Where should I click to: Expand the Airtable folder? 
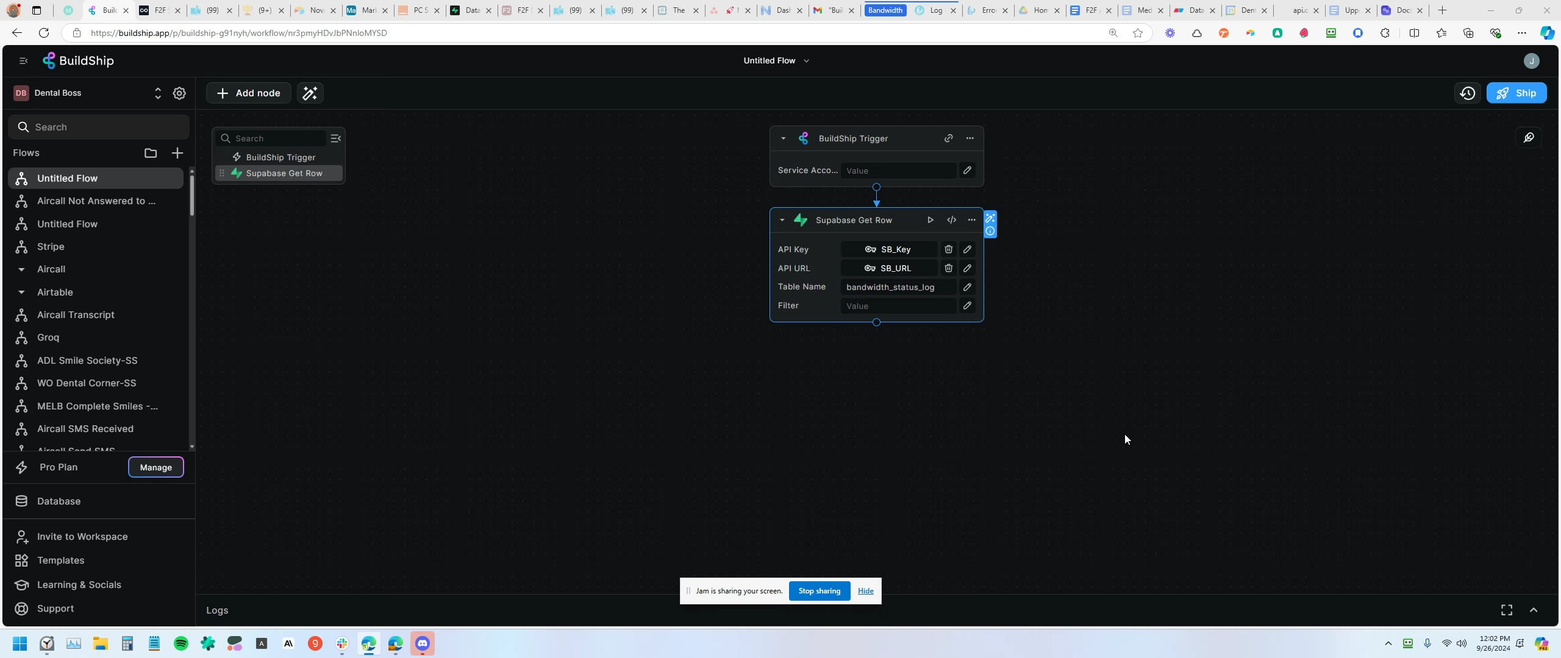(21, 292)
